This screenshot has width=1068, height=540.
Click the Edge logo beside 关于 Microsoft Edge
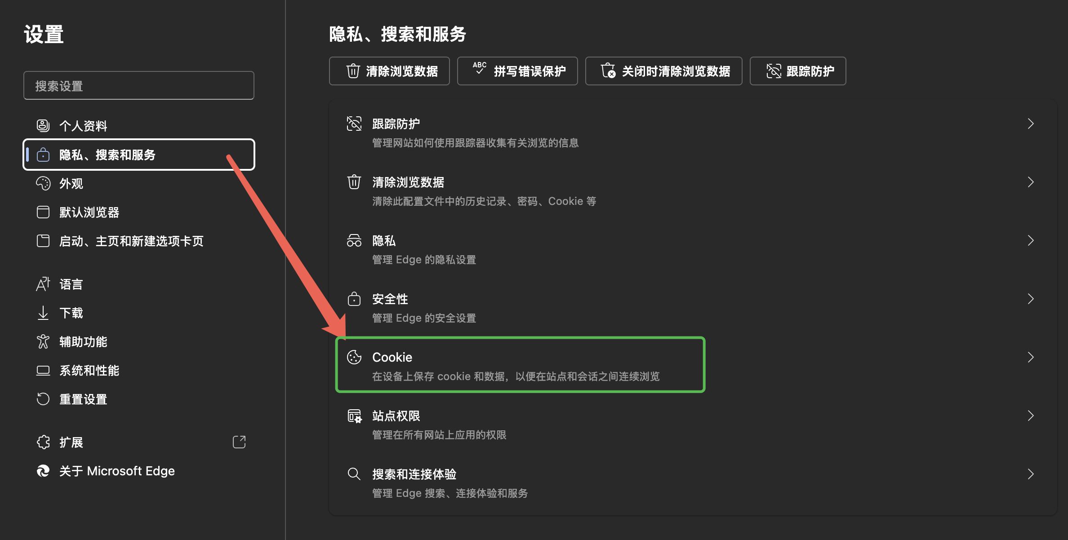click(43, 471)
